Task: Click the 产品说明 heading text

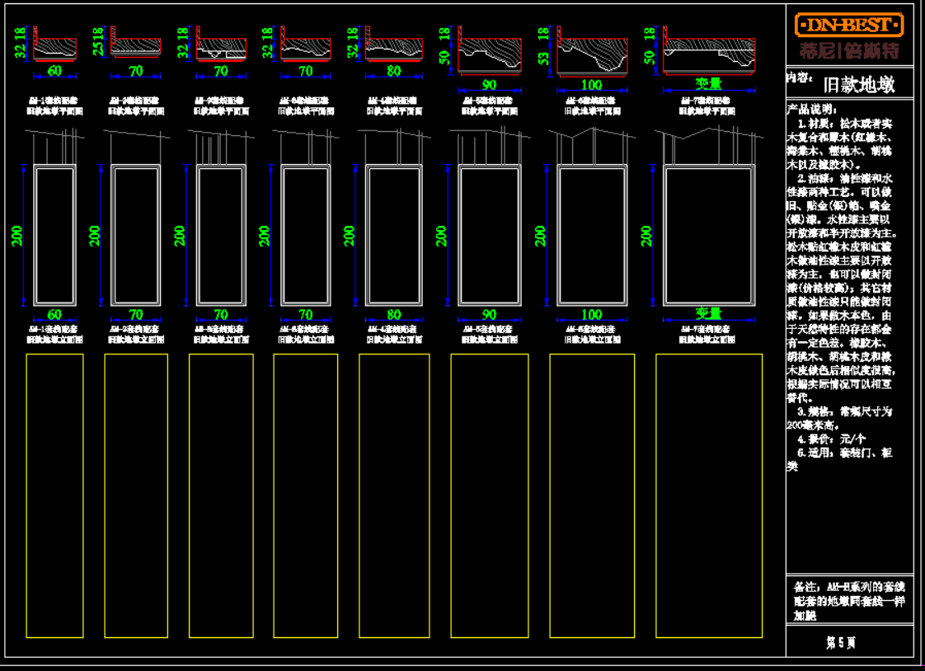Action: click(812, 110)
